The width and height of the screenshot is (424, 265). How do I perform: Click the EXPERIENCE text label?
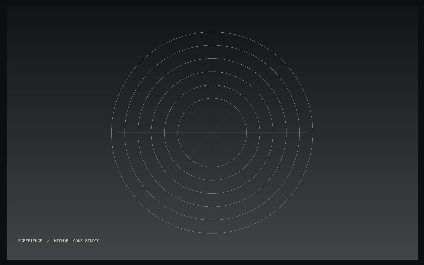pos(30,241)
